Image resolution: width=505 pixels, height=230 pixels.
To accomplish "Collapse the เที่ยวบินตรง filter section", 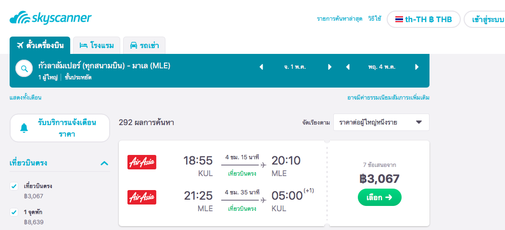I will (x=104, y=164).
